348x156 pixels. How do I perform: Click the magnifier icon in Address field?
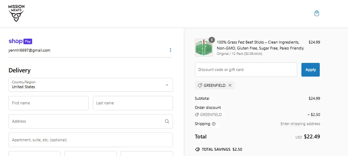click(167, 121)
